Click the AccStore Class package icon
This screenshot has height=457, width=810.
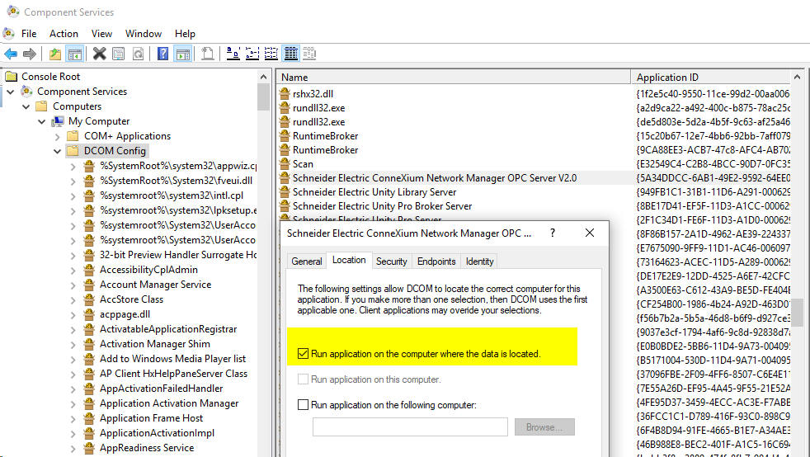point(89,299)
